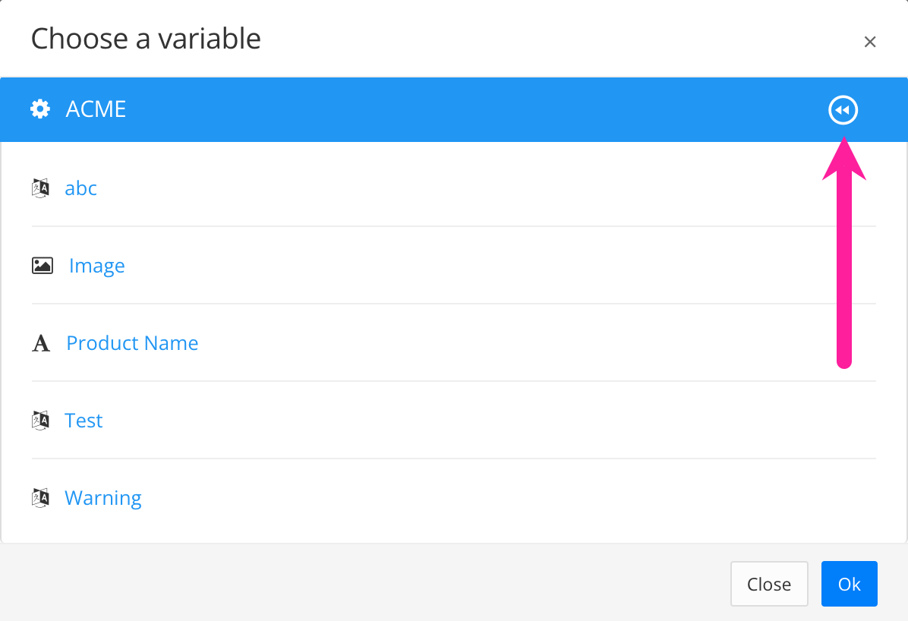Select the abc variable
The height and width of the screenshot is (621, 908).
(x=81, y=188)
